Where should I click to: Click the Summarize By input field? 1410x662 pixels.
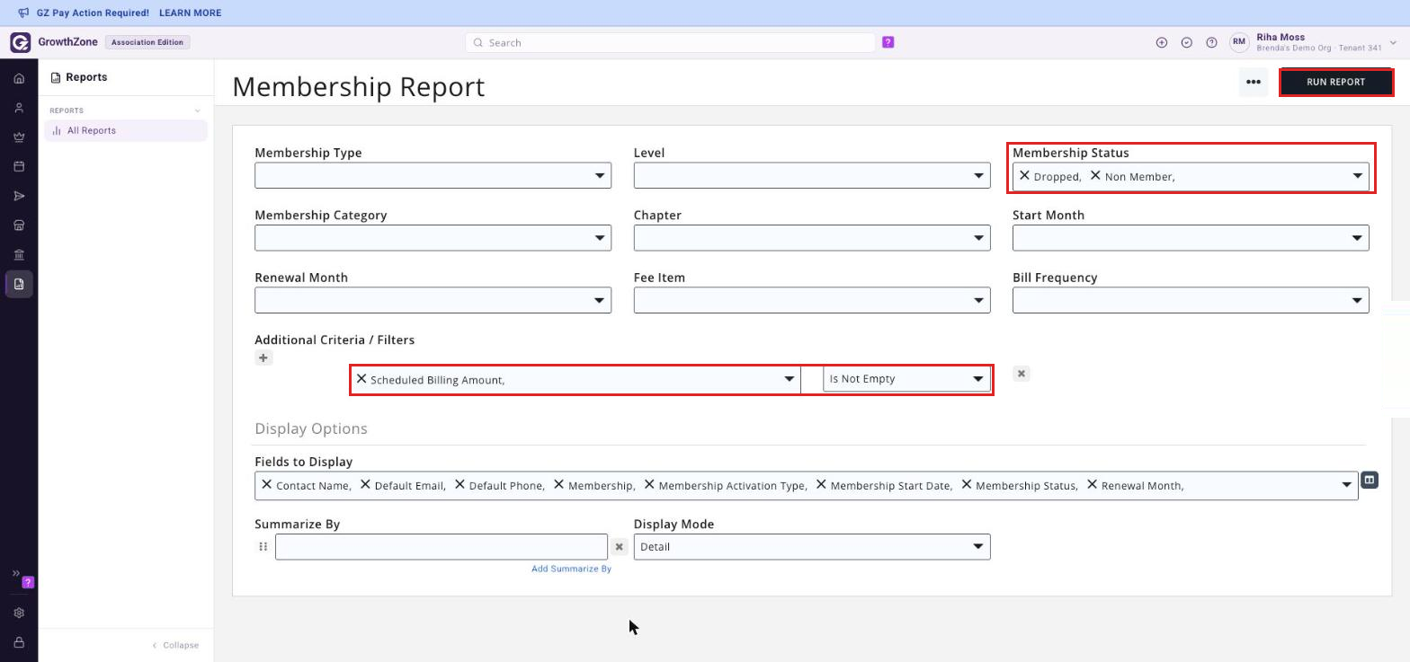click(442, 547)
